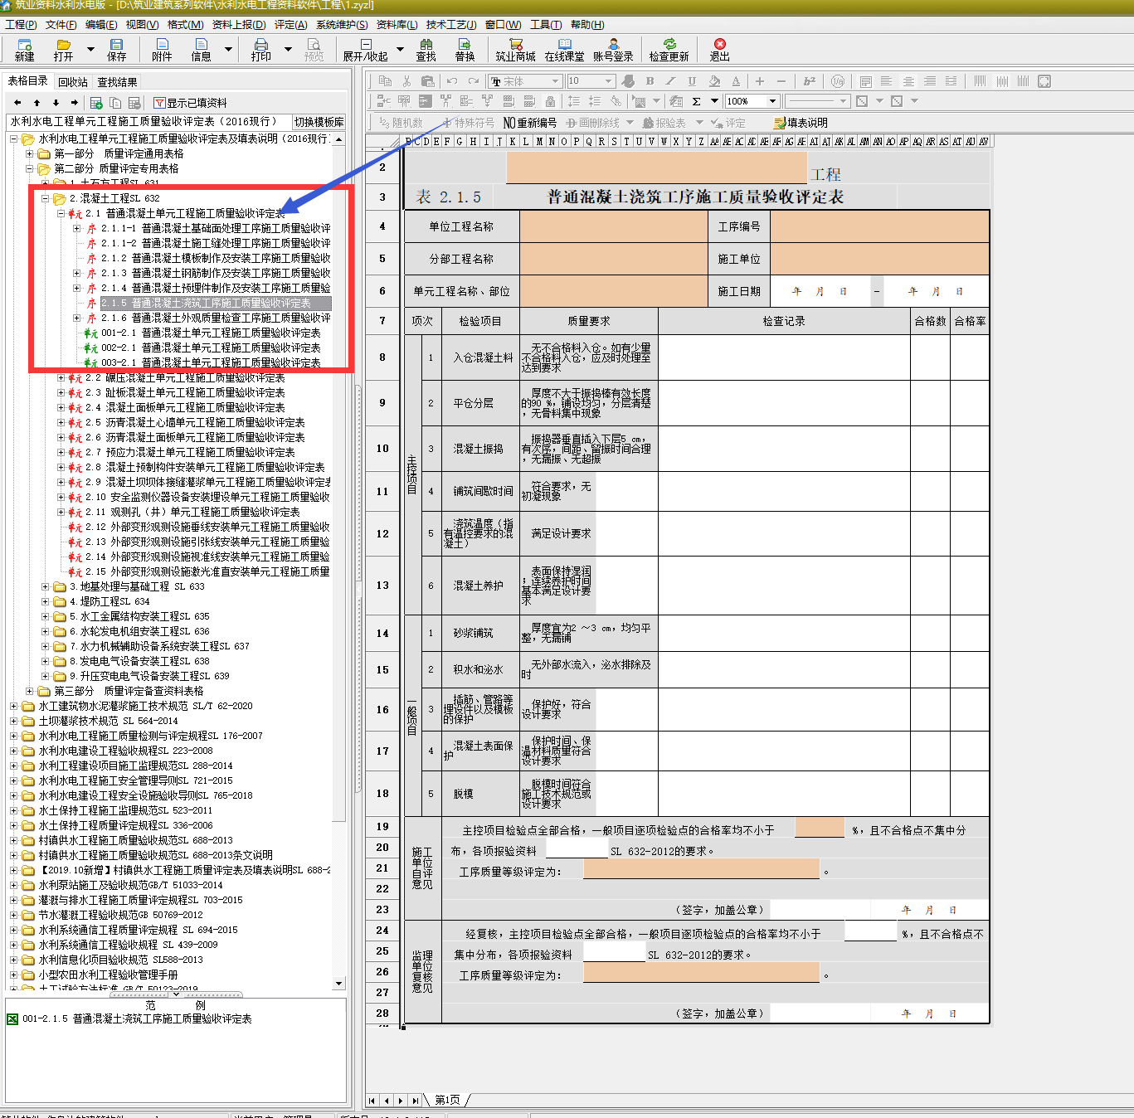
Task: Expand the 第三部分 质量评定备查资料表格 node
Action: click(29, 691)
